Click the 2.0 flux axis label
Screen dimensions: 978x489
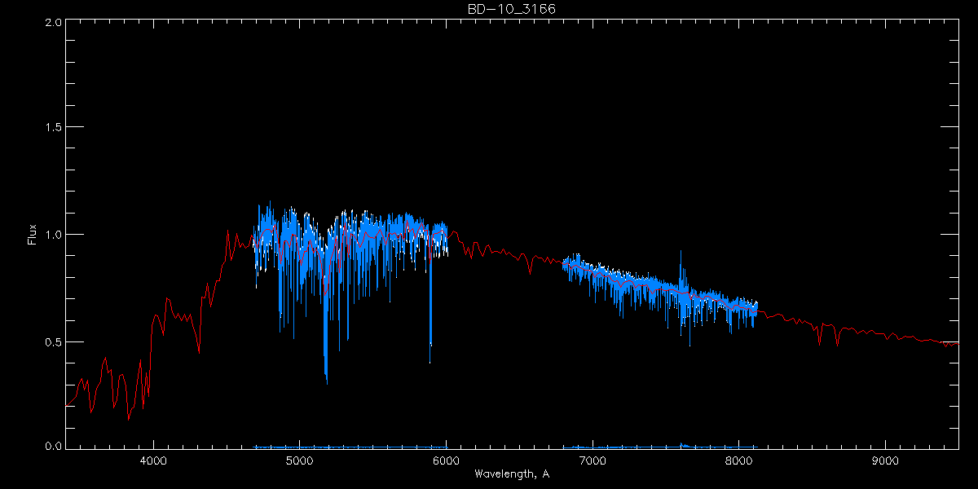coord(53,22)
